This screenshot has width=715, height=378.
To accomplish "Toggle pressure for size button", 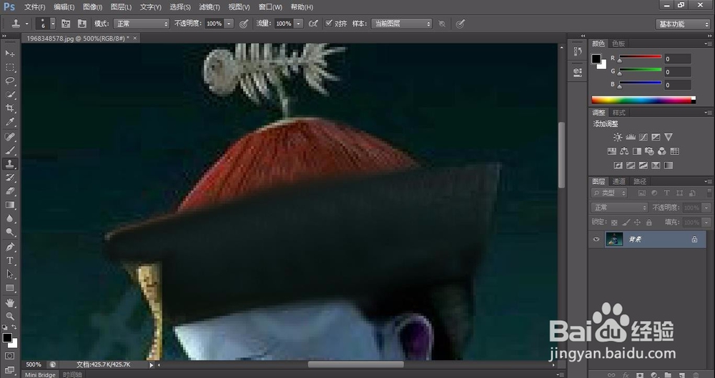I will tap(460, 24).
